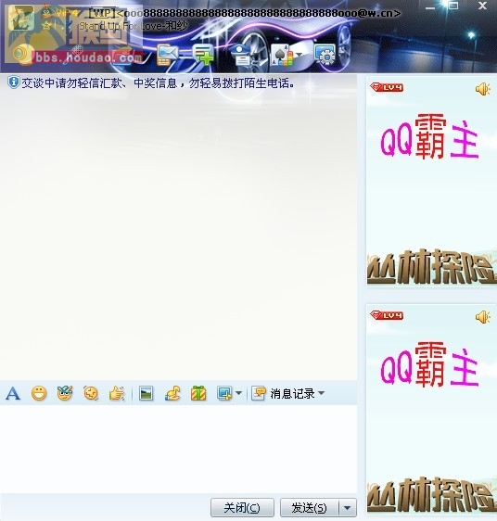Close the chat window with X

[482, 6]
